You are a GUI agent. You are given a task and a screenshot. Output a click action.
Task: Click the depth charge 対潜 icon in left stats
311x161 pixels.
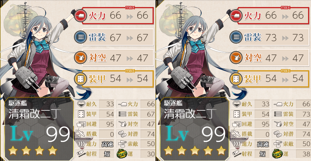pyautogui.click(x=122, y=134)
